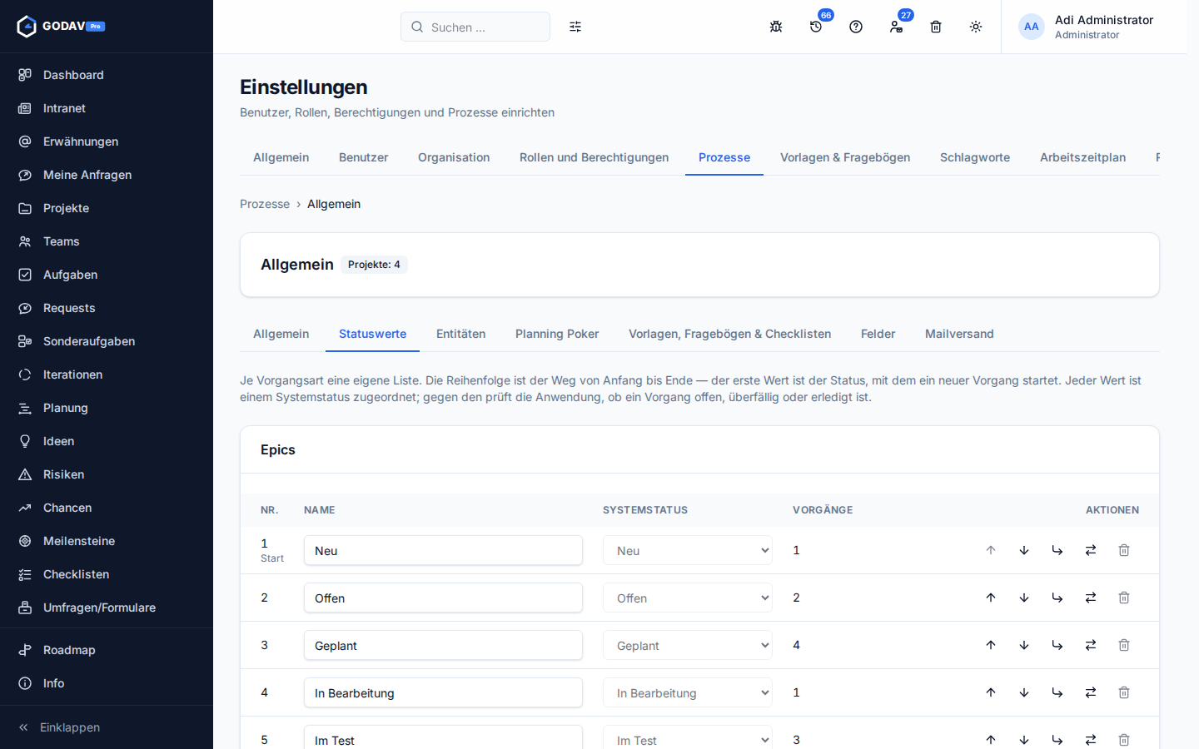
Task: Select the 'Mailversand' sub-tab
Action: pyautogui.click(x=959, y=334)
